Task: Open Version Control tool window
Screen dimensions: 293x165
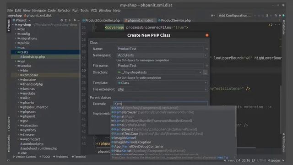Action: [24, 157]
